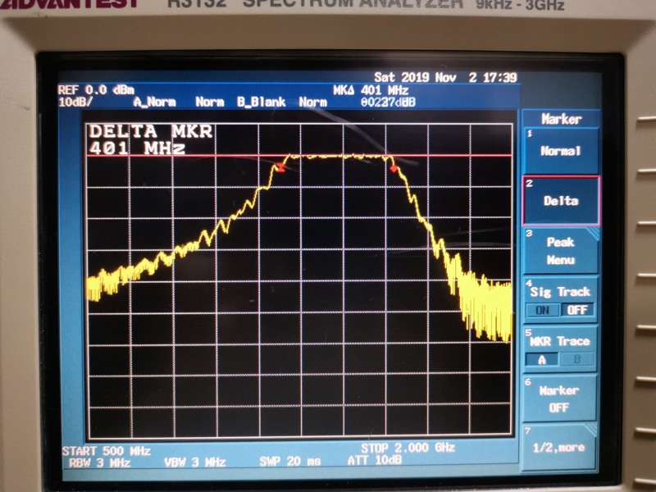Screen dimensions: 656x492
Task: Select the STOP 2.000 GHz frequency label
Action: [x=408, y=449]
